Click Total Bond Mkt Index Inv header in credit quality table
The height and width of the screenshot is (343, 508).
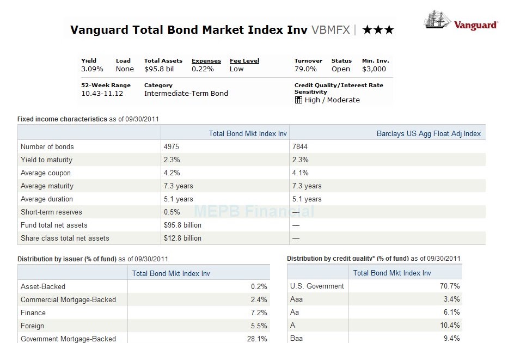pyautogui.click(x=391, y=273)
